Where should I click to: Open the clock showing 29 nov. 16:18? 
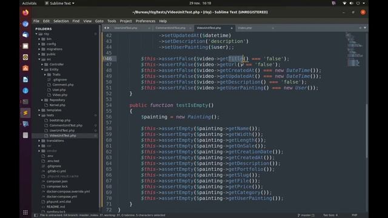click(200, 3)
